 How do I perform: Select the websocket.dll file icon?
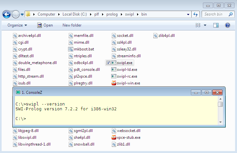click(x=114, y=131)
